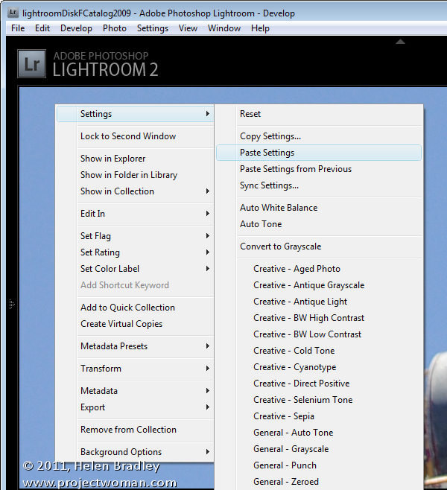
Task: Open the Photo menu
Action: point(115,28)
